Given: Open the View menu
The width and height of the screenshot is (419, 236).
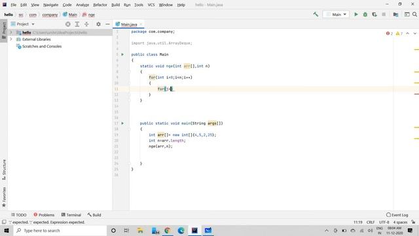Looking at the screenshot, I should tap(35, 5).
